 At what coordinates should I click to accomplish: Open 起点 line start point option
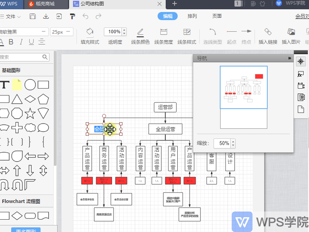[231, 36]
